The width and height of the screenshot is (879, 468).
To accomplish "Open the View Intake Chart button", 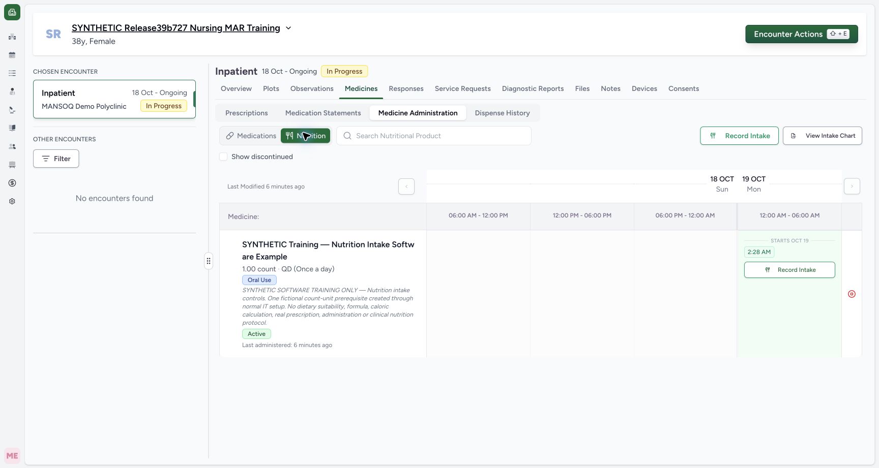I will coord(823,136).
